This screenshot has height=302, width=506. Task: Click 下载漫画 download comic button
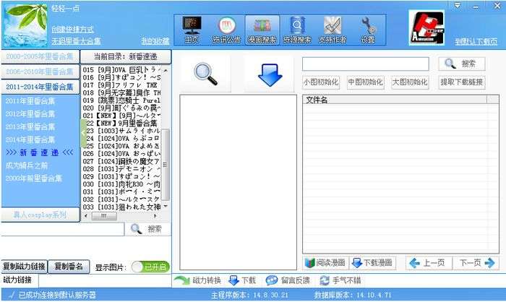point(372,263)
